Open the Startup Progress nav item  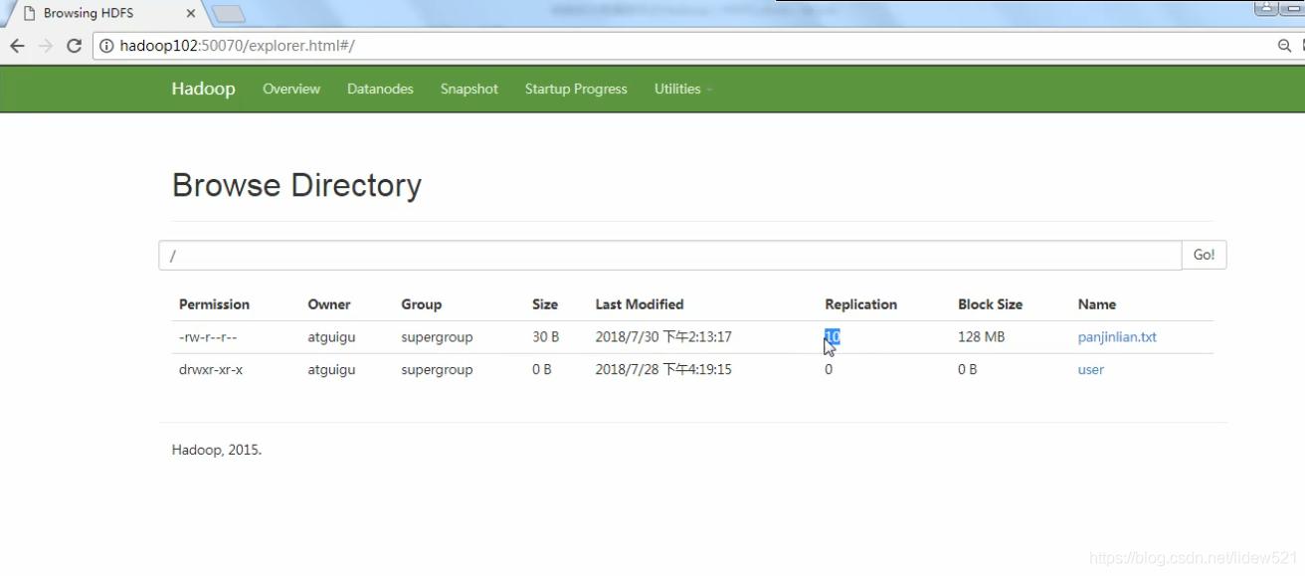pos(576,89)
